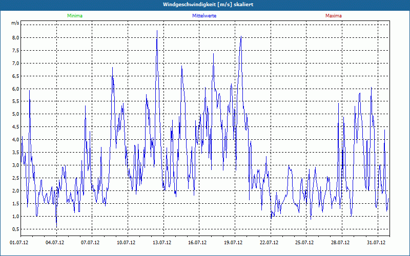410x256 pixels.
Task: Click the 22.07.12 date label
Action: (269, 243)
